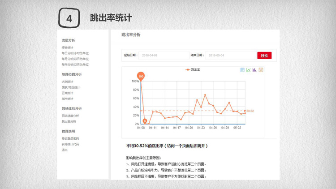Open 网站速度分析 in sidebar
This screenshot has height=189, width=336.
tap(70, 116)
